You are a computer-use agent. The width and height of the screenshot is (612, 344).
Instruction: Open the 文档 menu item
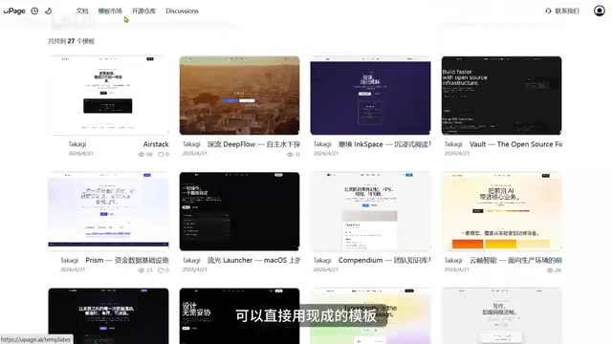click(x=82, y=11)
